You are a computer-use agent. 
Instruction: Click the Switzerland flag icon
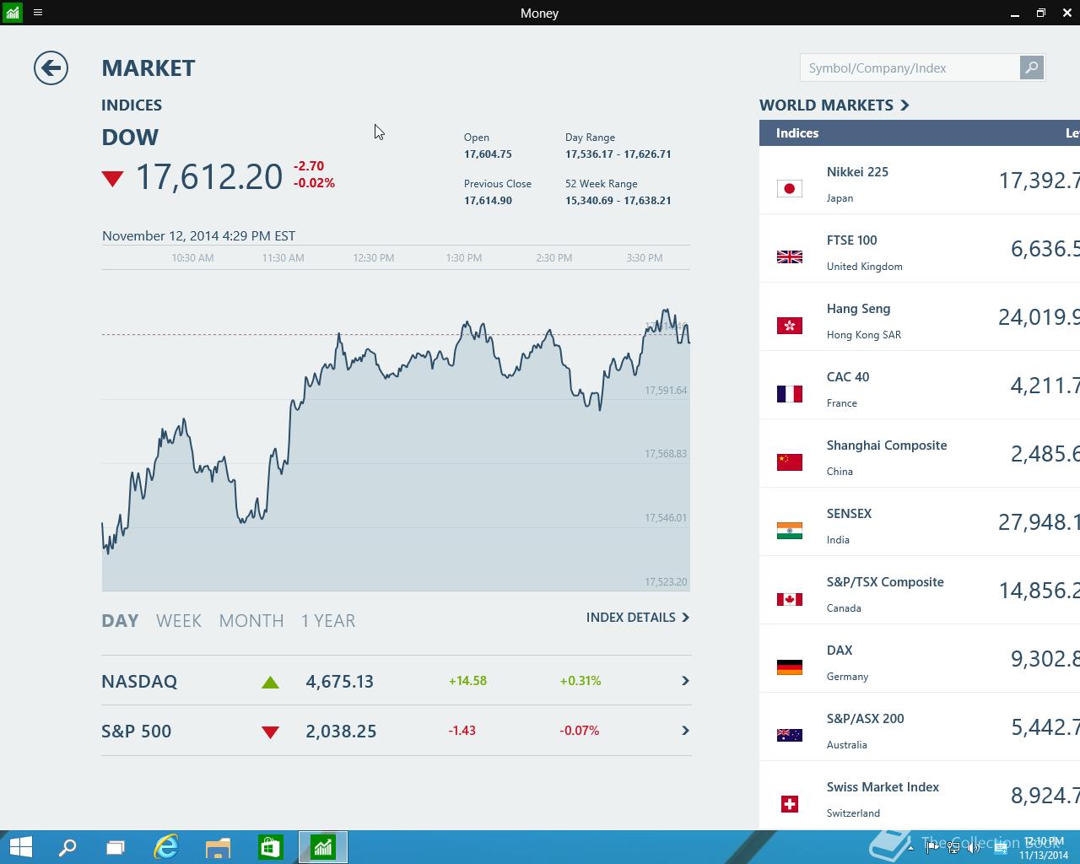tap(789, 803)
